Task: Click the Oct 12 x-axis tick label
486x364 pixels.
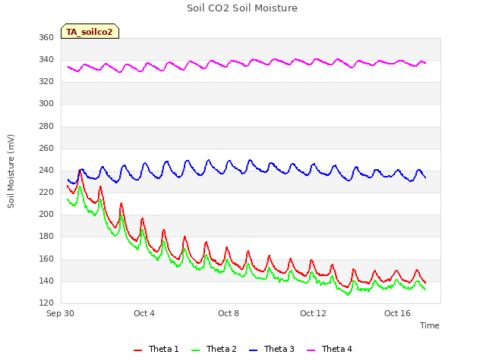Action: coord(313,313)
